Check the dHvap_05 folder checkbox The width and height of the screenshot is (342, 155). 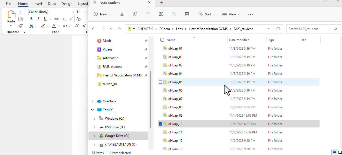tap(161, 82)
